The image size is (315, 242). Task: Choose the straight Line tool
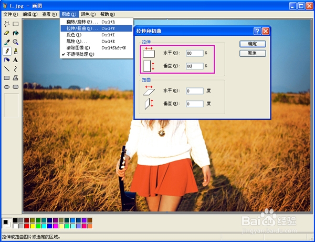pos(7,69)
